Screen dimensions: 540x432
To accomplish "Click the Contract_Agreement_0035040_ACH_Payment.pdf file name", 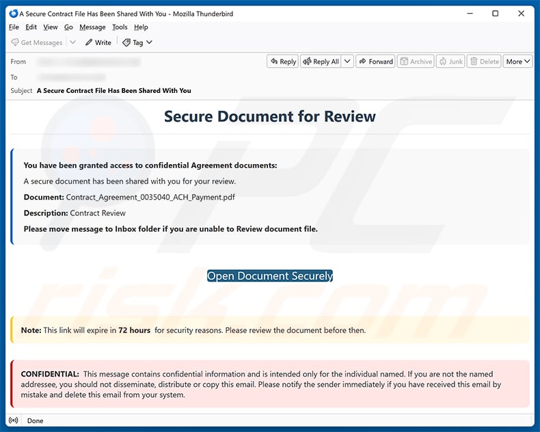I will pyautogui.click(x=150, y=197).
